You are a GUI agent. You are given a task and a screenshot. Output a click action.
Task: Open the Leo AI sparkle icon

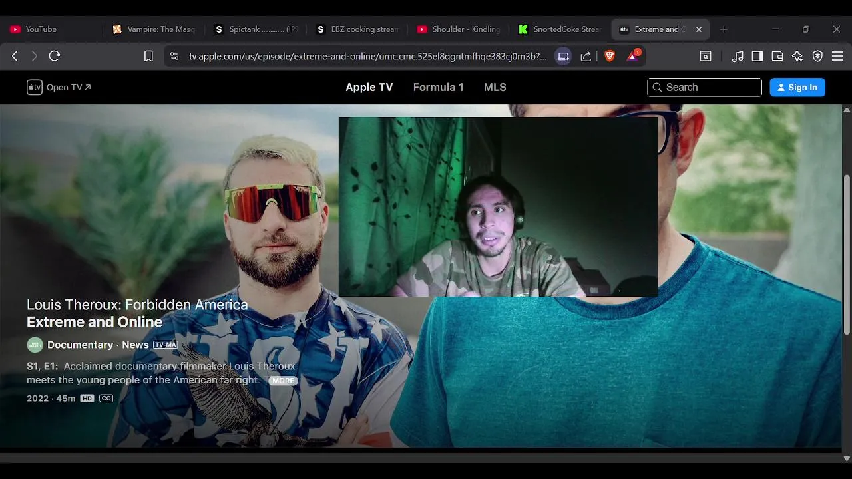[x=797, y=57]
